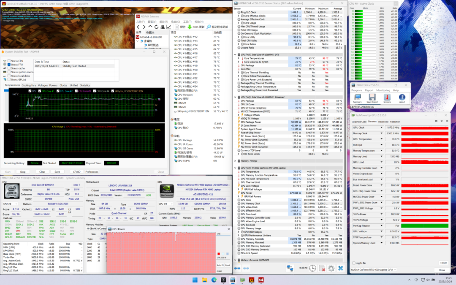Open the Sensors thermometer icon in HWiNFO64
Screen dimensions: 456x285
(387, 98)
